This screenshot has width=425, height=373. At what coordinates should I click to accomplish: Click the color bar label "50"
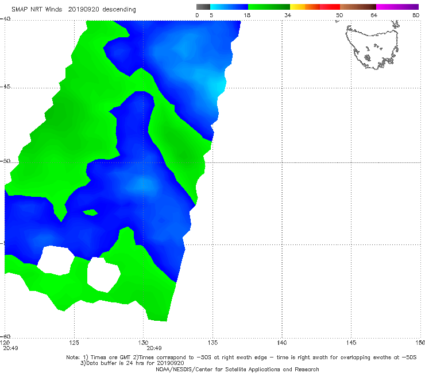coord(339,15)
